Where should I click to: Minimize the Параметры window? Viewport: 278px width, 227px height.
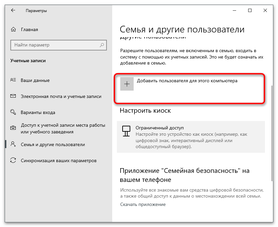pyautogui.click(x=234, y=10)
